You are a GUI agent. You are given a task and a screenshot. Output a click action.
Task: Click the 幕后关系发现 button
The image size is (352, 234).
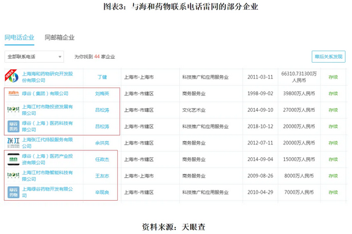(328, 56)
